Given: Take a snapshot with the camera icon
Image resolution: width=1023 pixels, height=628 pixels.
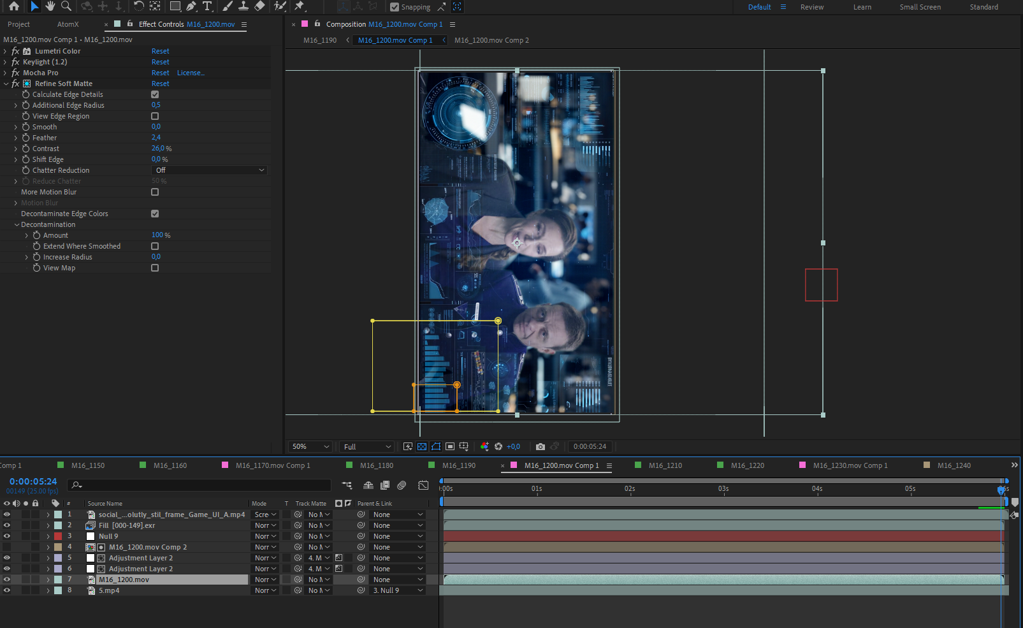Looking at the screenshot, I should coord(541,447).
